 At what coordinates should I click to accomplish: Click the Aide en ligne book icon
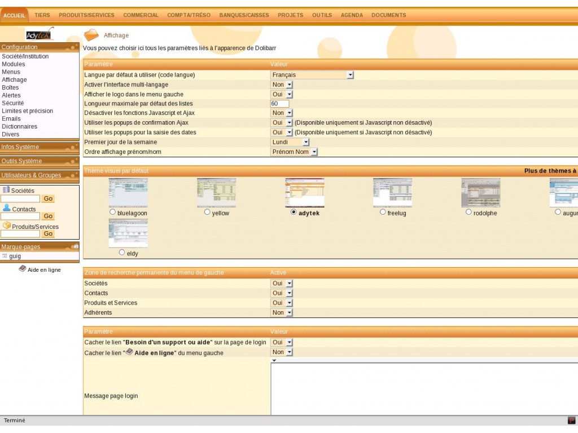point(22,269)
